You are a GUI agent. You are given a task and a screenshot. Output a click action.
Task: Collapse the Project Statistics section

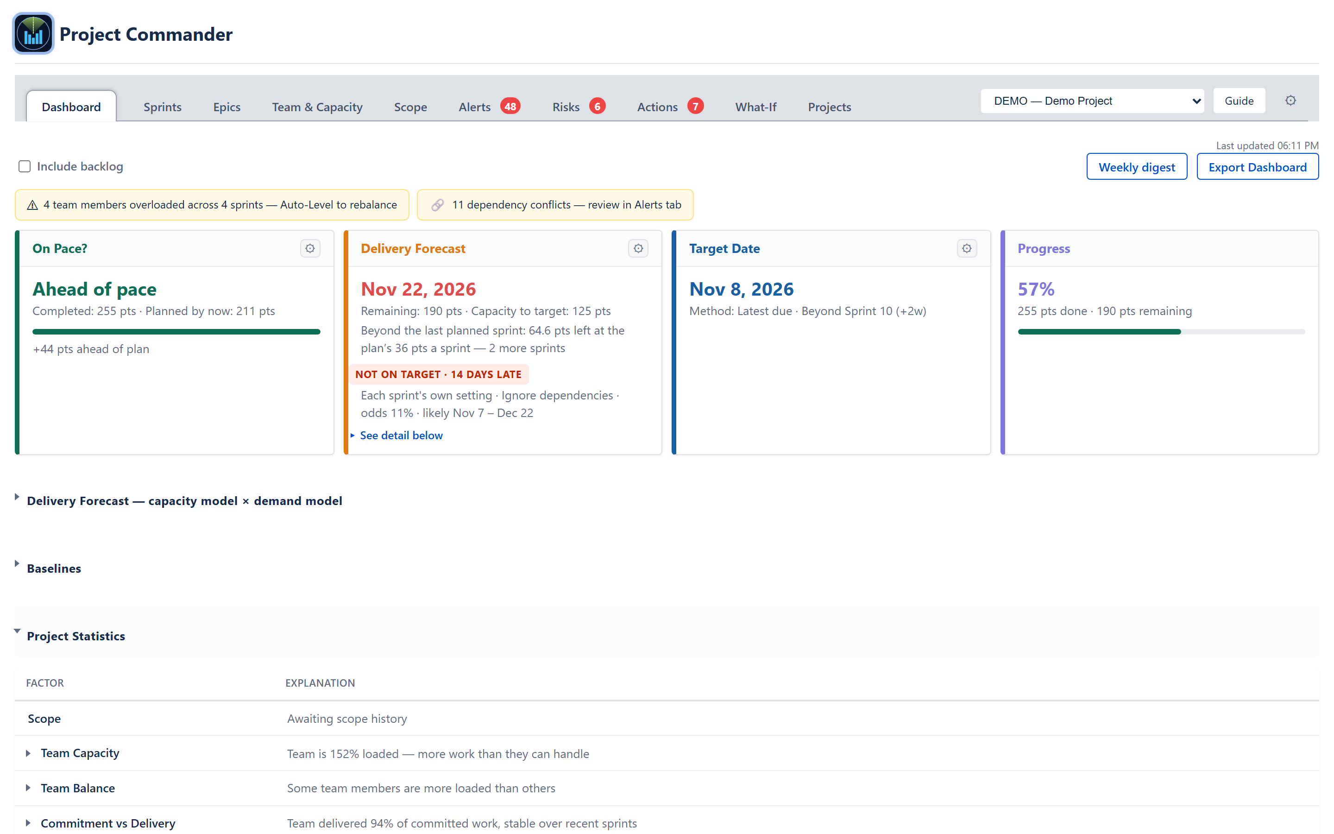click(17, 631)
